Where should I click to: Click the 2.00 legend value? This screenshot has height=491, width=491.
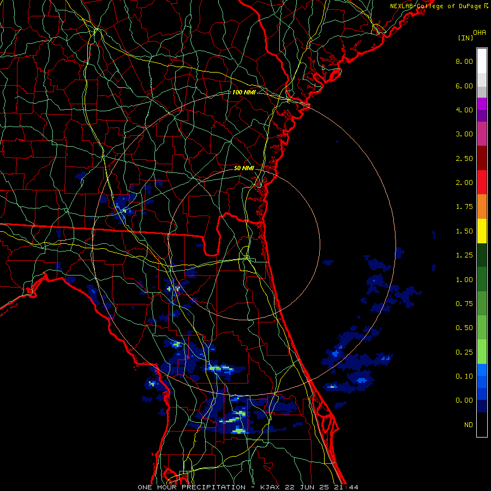(464, 183)
